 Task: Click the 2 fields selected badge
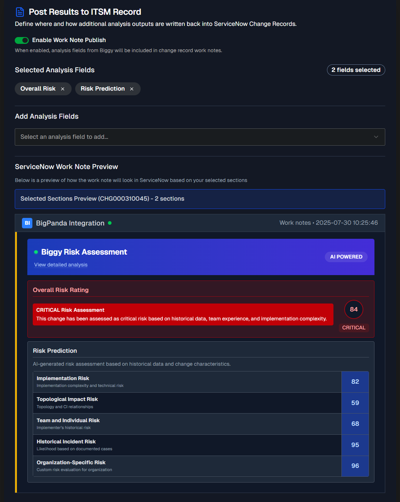pos(356,70)
